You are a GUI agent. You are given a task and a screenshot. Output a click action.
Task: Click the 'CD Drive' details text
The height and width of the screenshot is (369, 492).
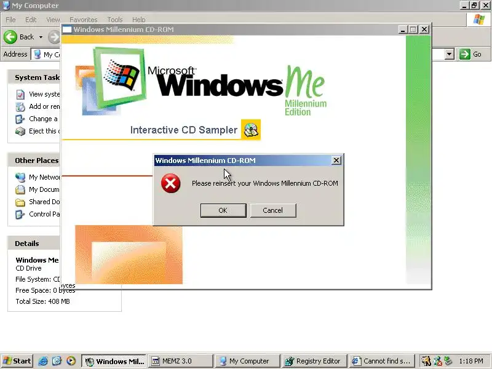click(28, 268)
